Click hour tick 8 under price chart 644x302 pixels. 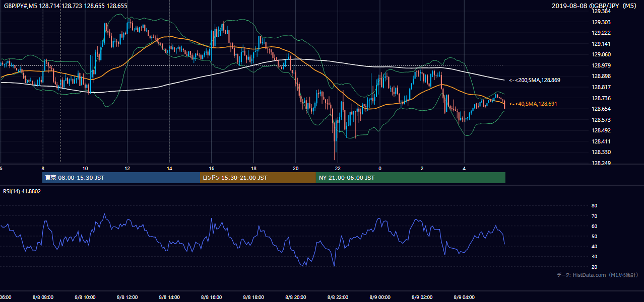pos(43,169)
